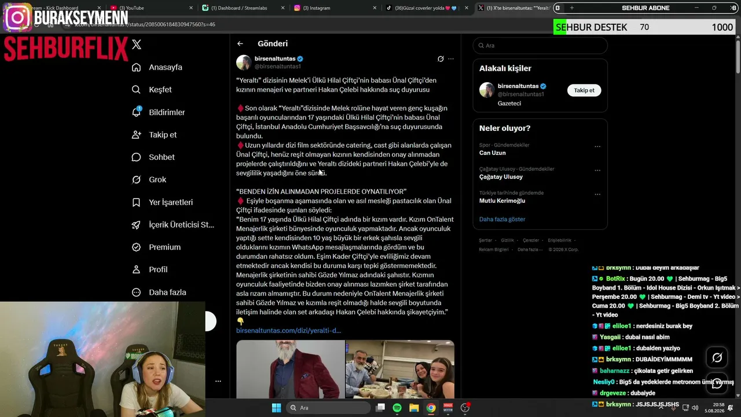Open Google Chrome from the taskbar
The image size is (741, 417).
pyautogui.click(x=431, y=408)
